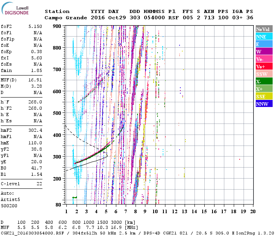Click the day number 303
275x236 pixels.
point(135,18)
